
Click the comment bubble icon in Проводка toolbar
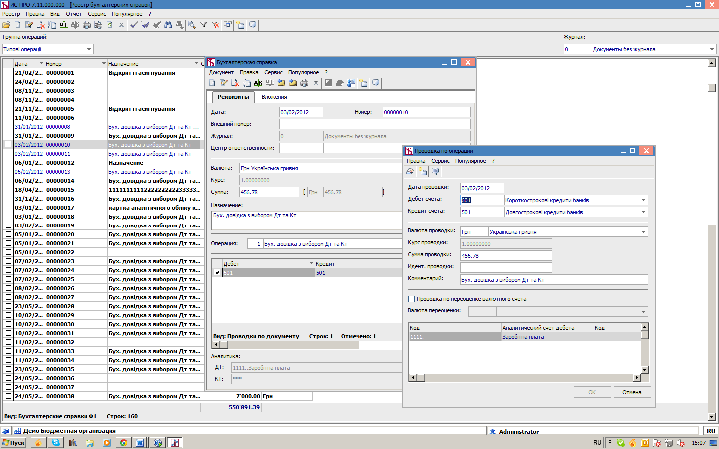pyautogui.click(x=435, y=171)
